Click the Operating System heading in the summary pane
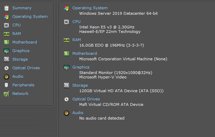 tap(90, 8)
